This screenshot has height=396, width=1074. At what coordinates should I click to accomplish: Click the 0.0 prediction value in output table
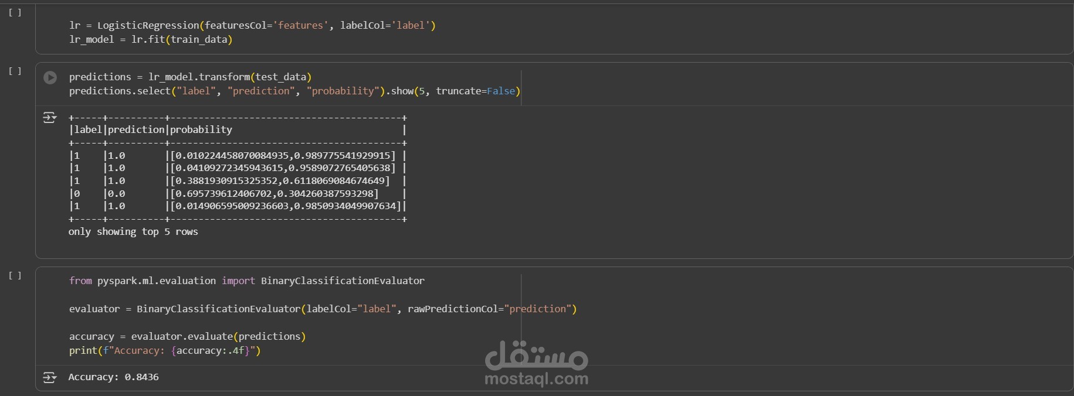[x=117, y=193]
